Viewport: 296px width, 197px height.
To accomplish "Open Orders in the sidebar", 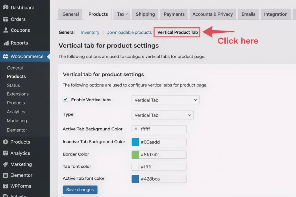I will pyautogui.click(x=18, y=19).
